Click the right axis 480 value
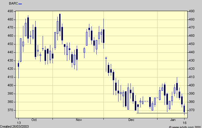The image size is (202, 128). [x=192, y=19]
